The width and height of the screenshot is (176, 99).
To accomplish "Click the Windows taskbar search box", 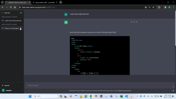I will 46,96.
